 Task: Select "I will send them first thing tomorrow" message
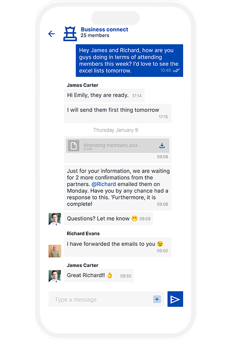point(118,113)
